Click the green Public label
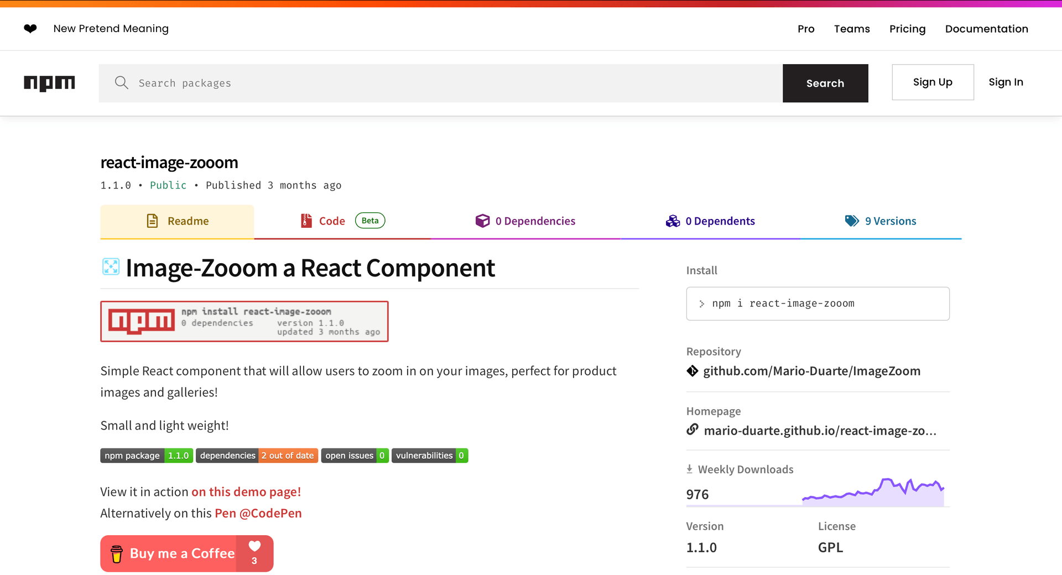Viewport: 1062px width, 575px height. [168, 185]
